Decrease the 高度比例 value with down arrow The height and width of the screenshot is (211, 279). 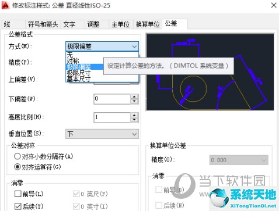[134, 120]
